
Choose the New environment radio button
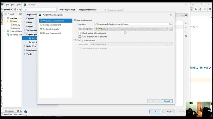click(75, 20)
